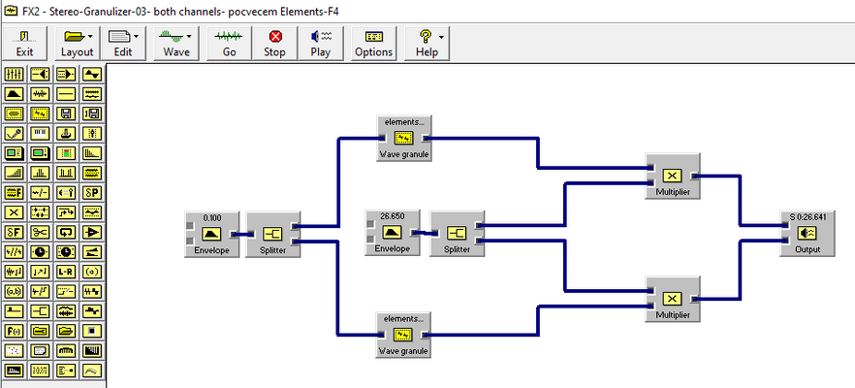The height and width of the screenshot is (388, 855).
Task: Pick the envelope module in the palette
Action: (14, 94)
